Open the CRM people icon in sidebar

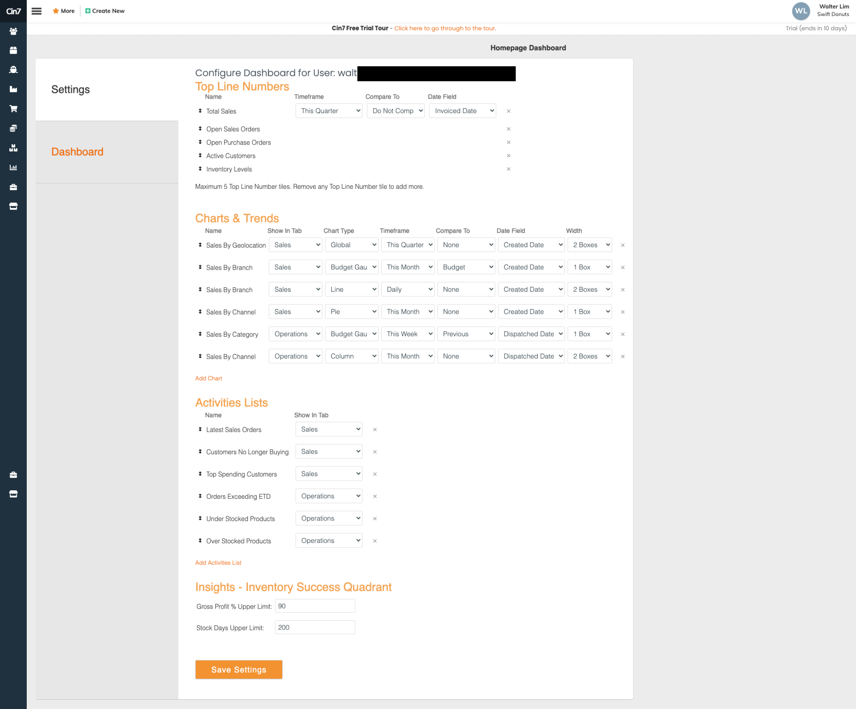click(x=14, y=31)
